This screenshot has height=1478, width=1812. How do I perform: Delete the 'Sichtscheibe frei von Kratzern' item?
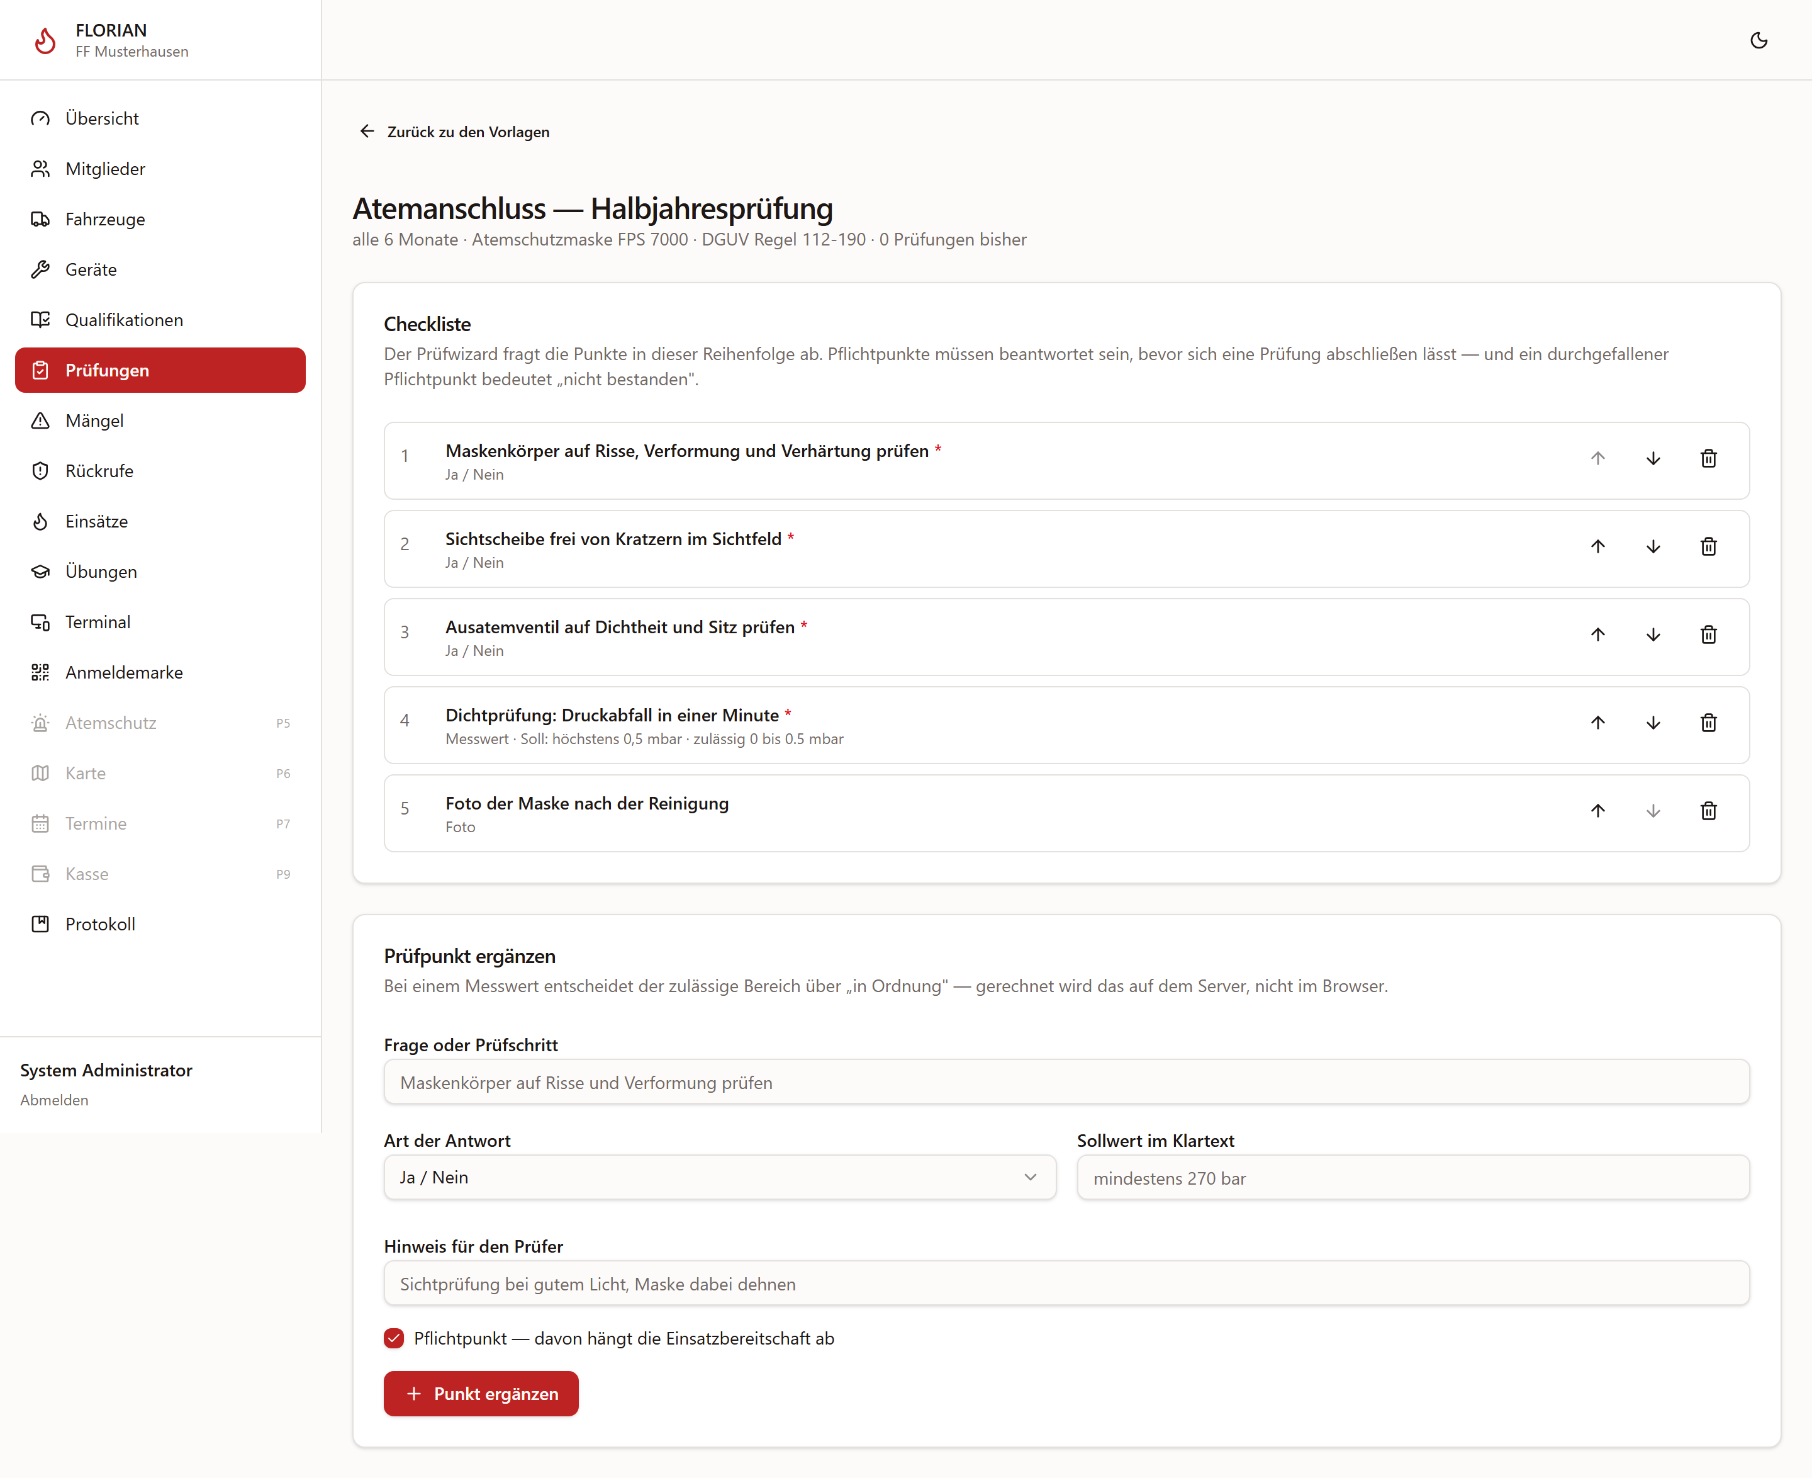point(1708,546)
